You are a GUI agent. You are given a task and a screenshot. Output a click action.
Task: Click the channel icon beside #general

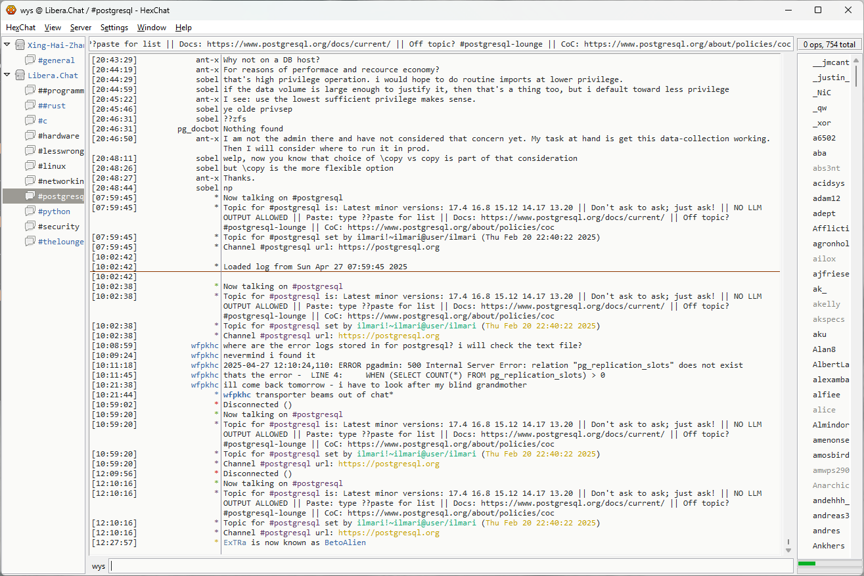click(x=30, y=60)
